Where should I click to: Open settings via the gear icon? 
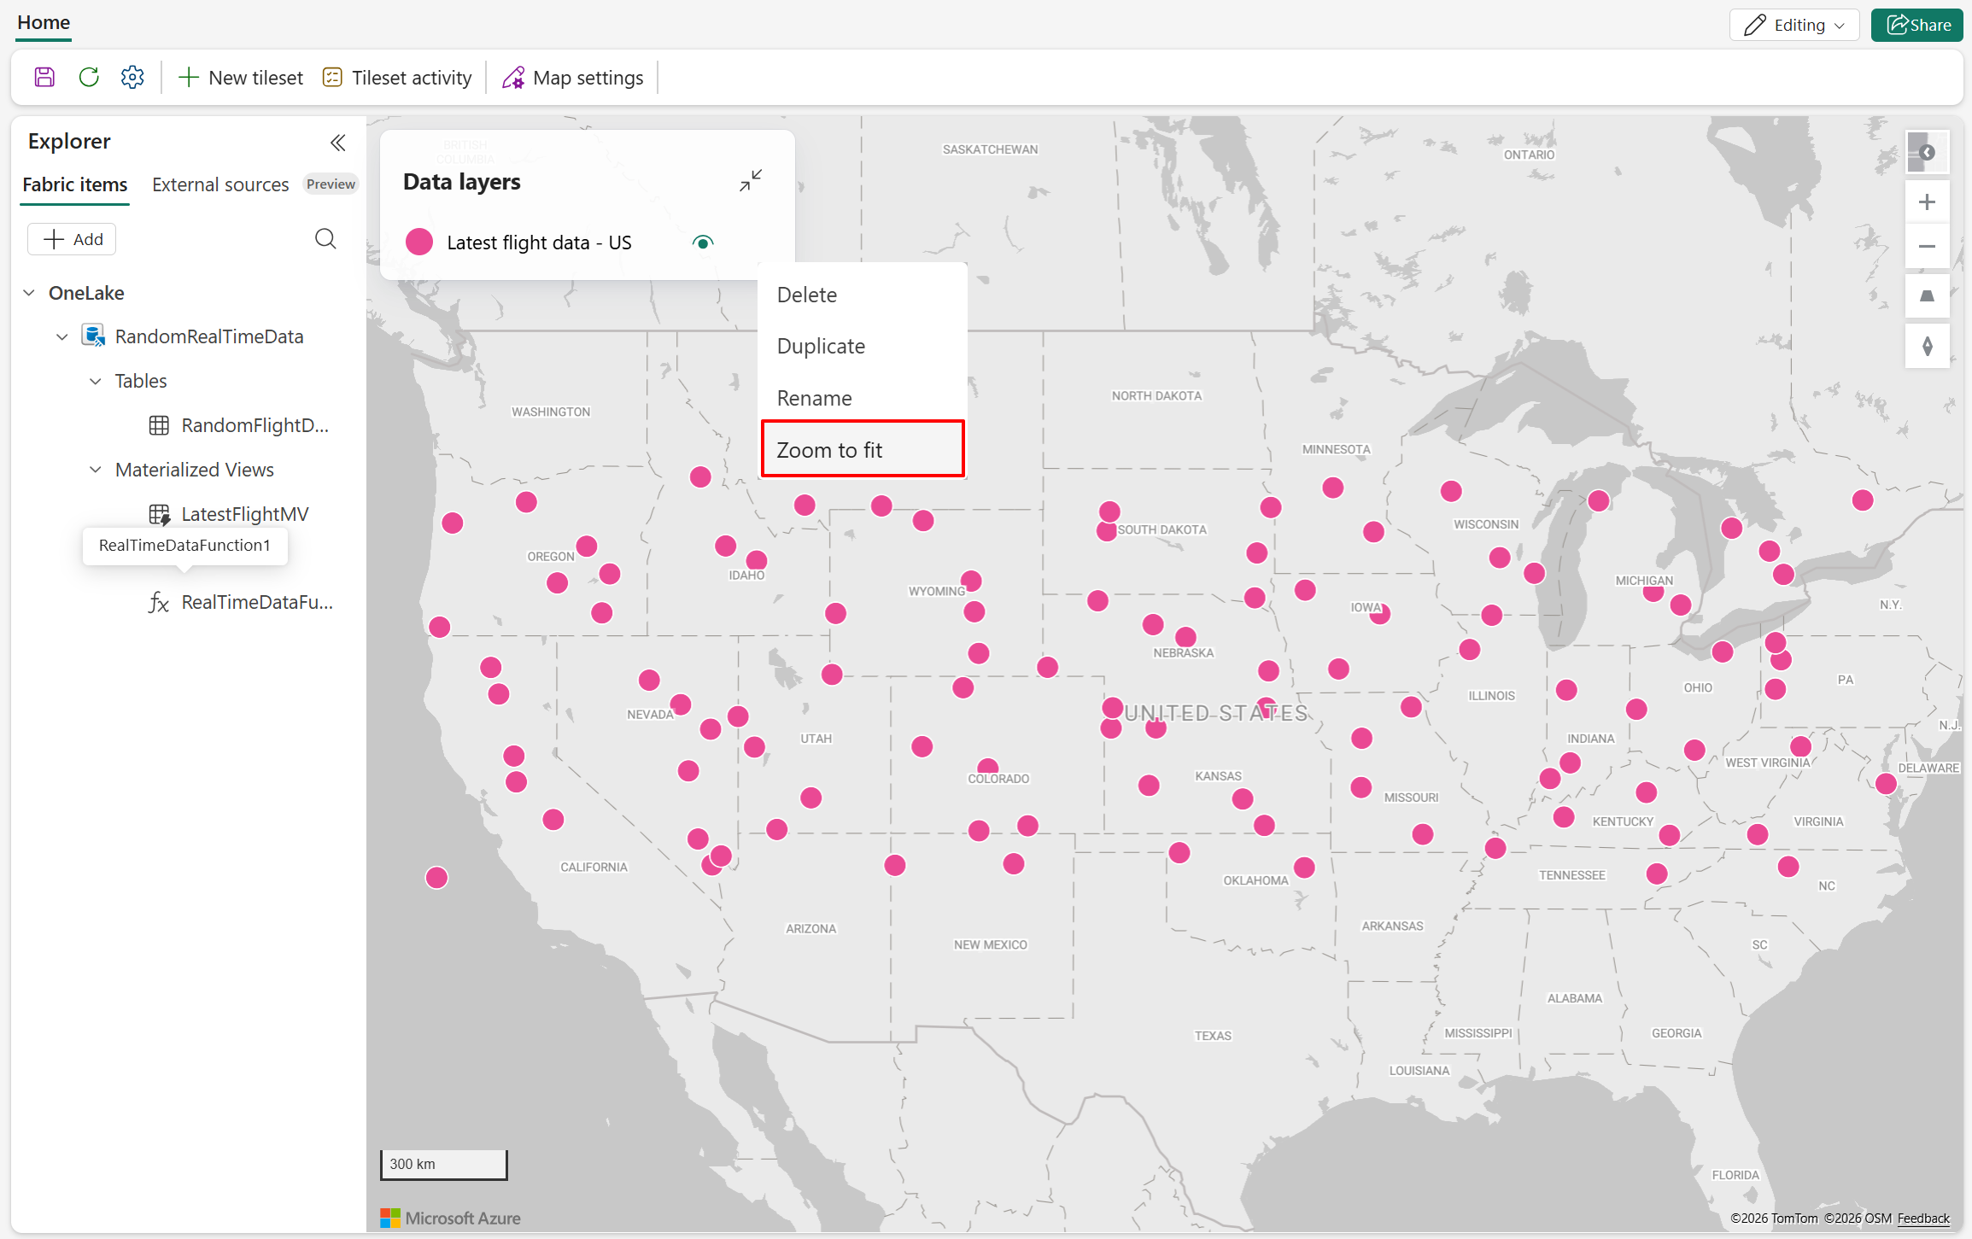tap(132, 77)
